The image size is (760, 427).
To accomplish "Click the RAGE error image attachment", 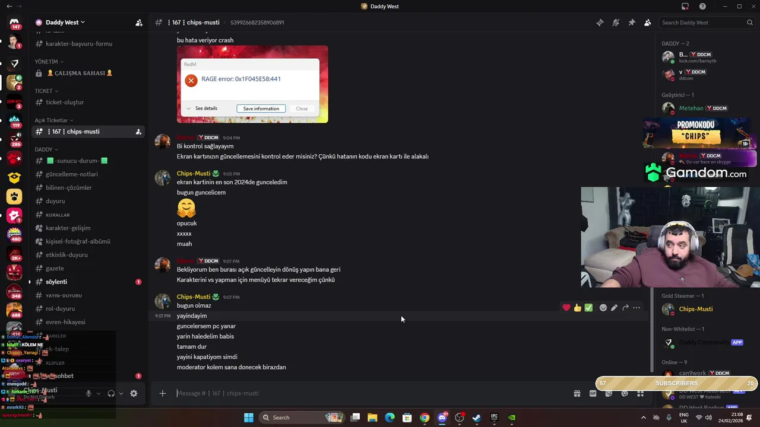I will tap(252, 84).
